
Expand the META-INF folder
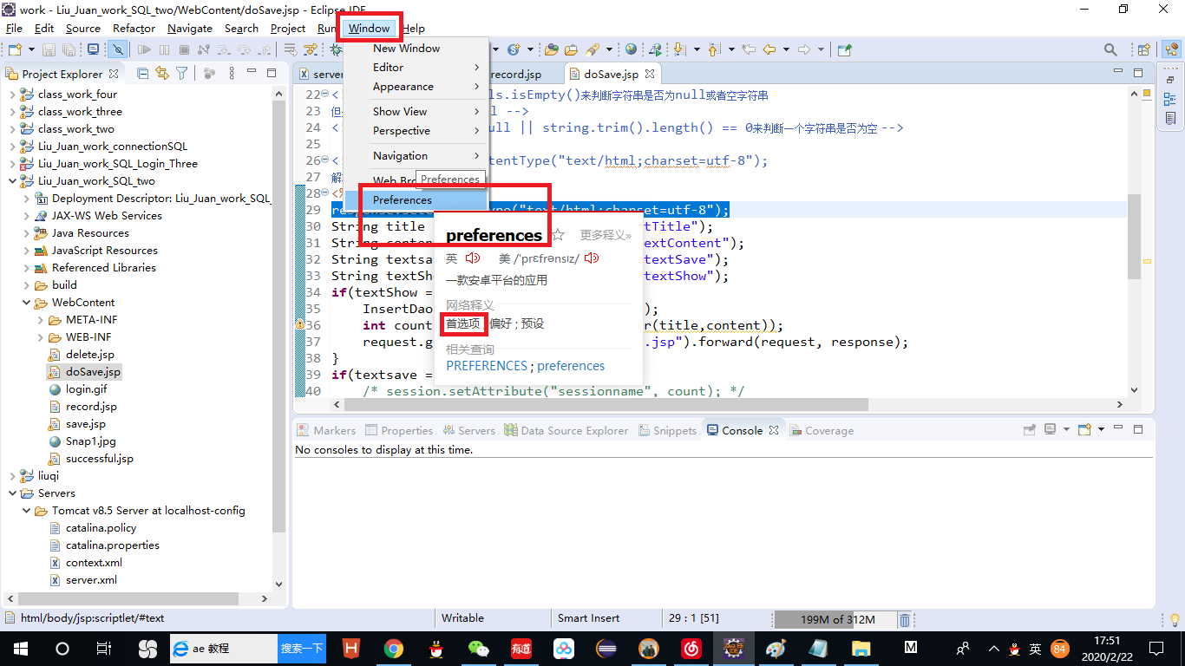pos(40,320)
